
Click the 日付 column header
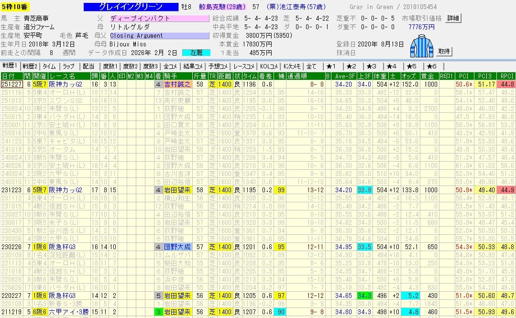9,76
